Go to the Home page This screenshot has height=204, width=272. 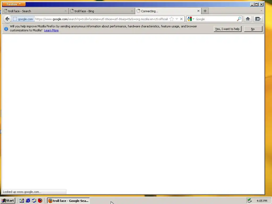248,19
